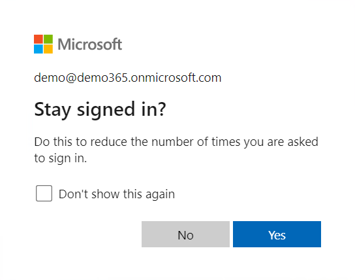Click the word "asked" in the description

pos(303,142)
